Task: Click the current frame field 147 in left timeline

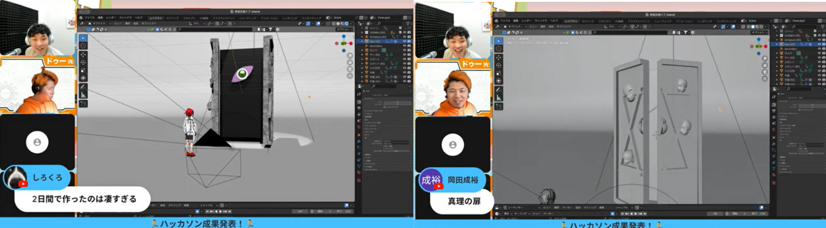Action: (x=300, y=211)
